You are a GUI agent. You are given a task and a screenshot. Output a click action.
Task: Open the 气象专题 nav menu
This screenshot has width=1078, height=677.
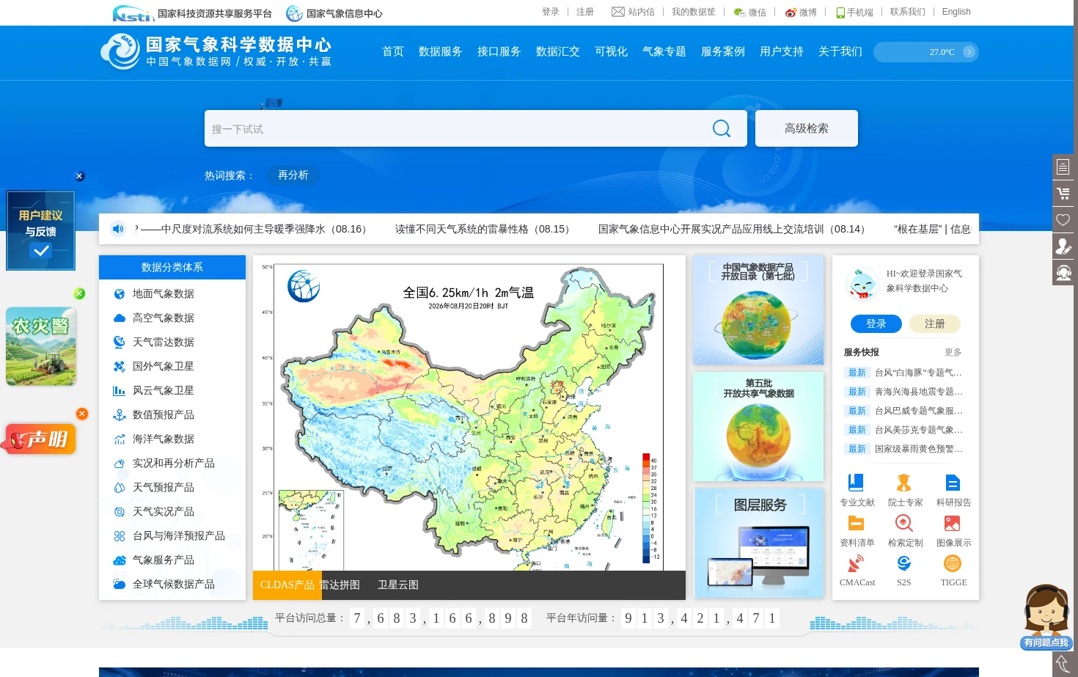(x=664, y=51)
